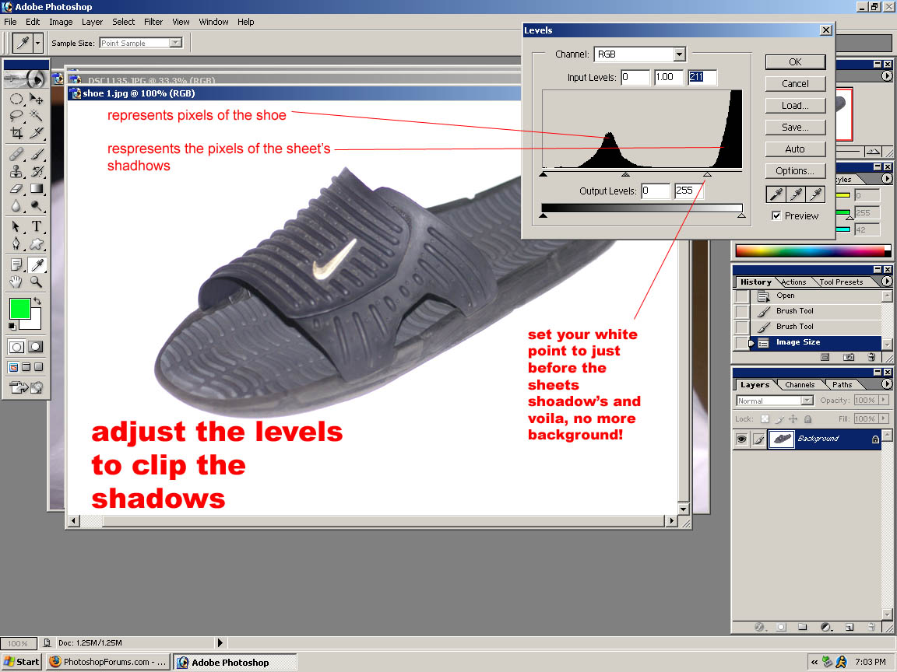This screenshot has width=897, height=672.
Task: Select the Lasso tool
Action: tap(16, 116)
